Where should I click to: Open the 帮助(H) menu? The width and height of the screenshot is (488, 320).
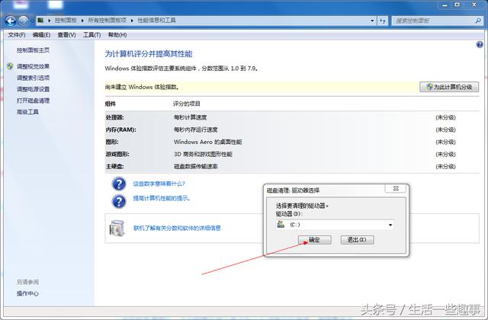(x=117, y=35)
